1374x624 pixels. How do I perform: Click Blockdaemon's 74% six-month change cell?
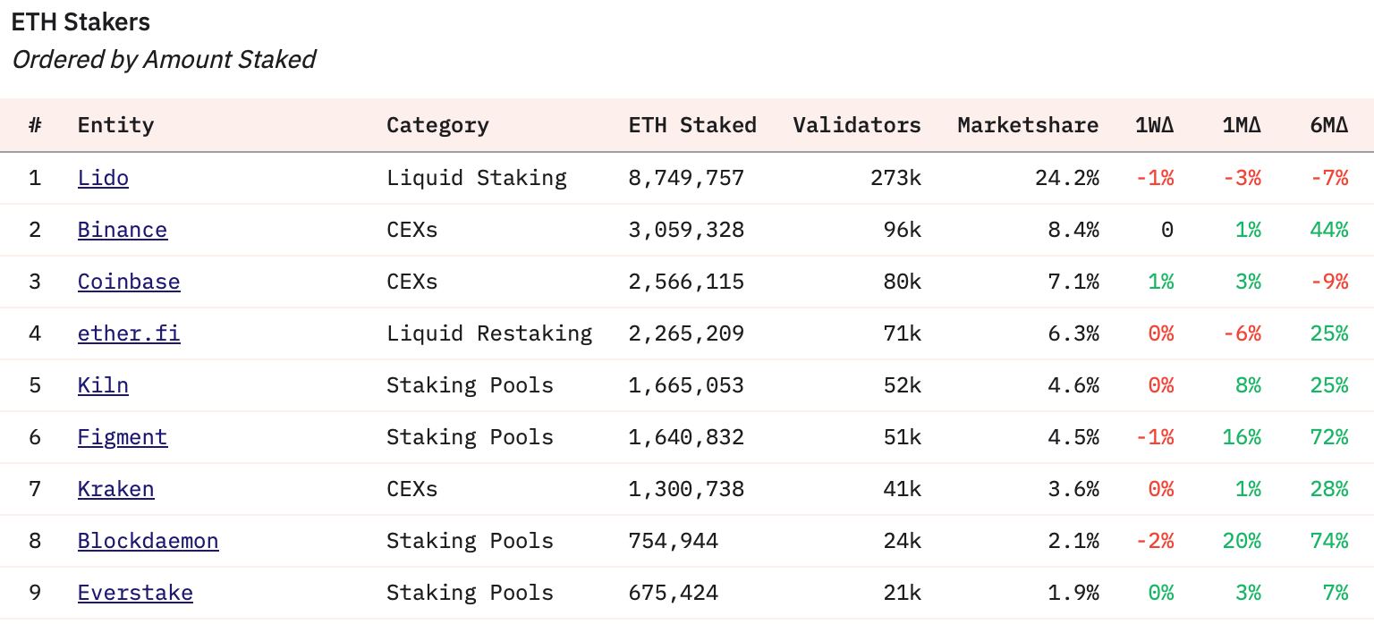[1329, 541]
